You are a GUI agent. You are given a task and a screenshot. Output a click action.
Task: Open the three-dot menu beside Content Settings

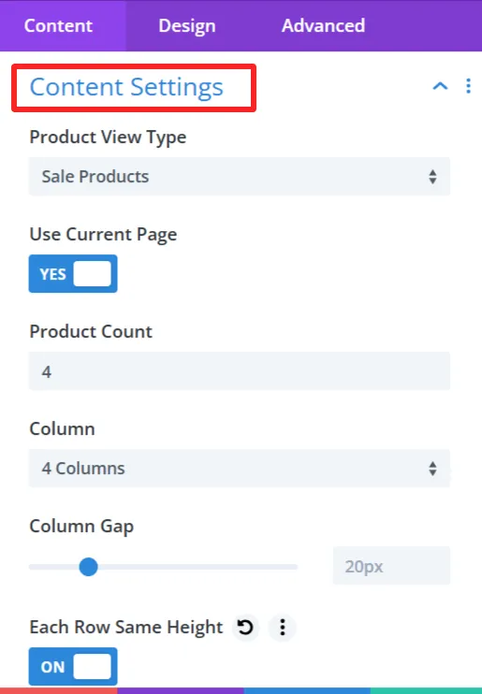coord(468,86)
